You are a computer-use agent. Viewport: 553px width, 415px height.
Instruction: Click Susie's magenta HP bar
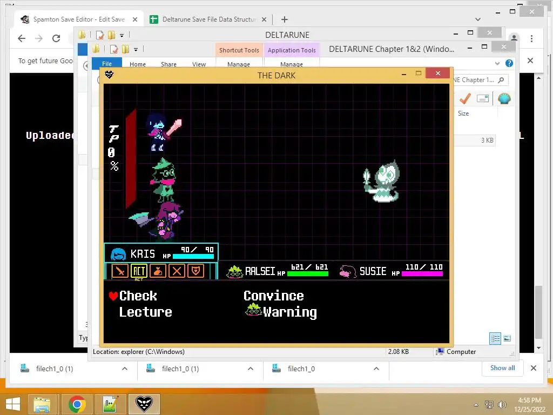(422, 273)
